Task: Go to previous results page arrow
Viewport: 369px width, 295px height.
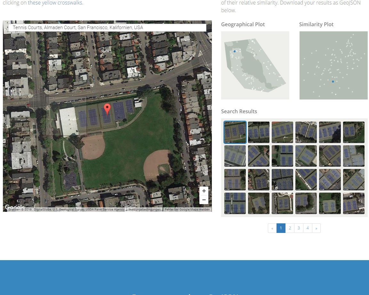Action: click(272, 228)
